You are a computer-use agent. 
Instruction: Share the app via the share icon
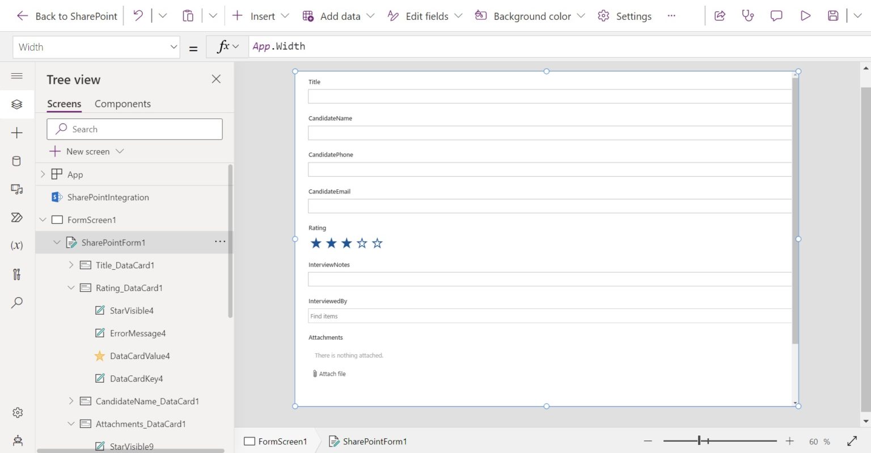click(x=720, y=15)
